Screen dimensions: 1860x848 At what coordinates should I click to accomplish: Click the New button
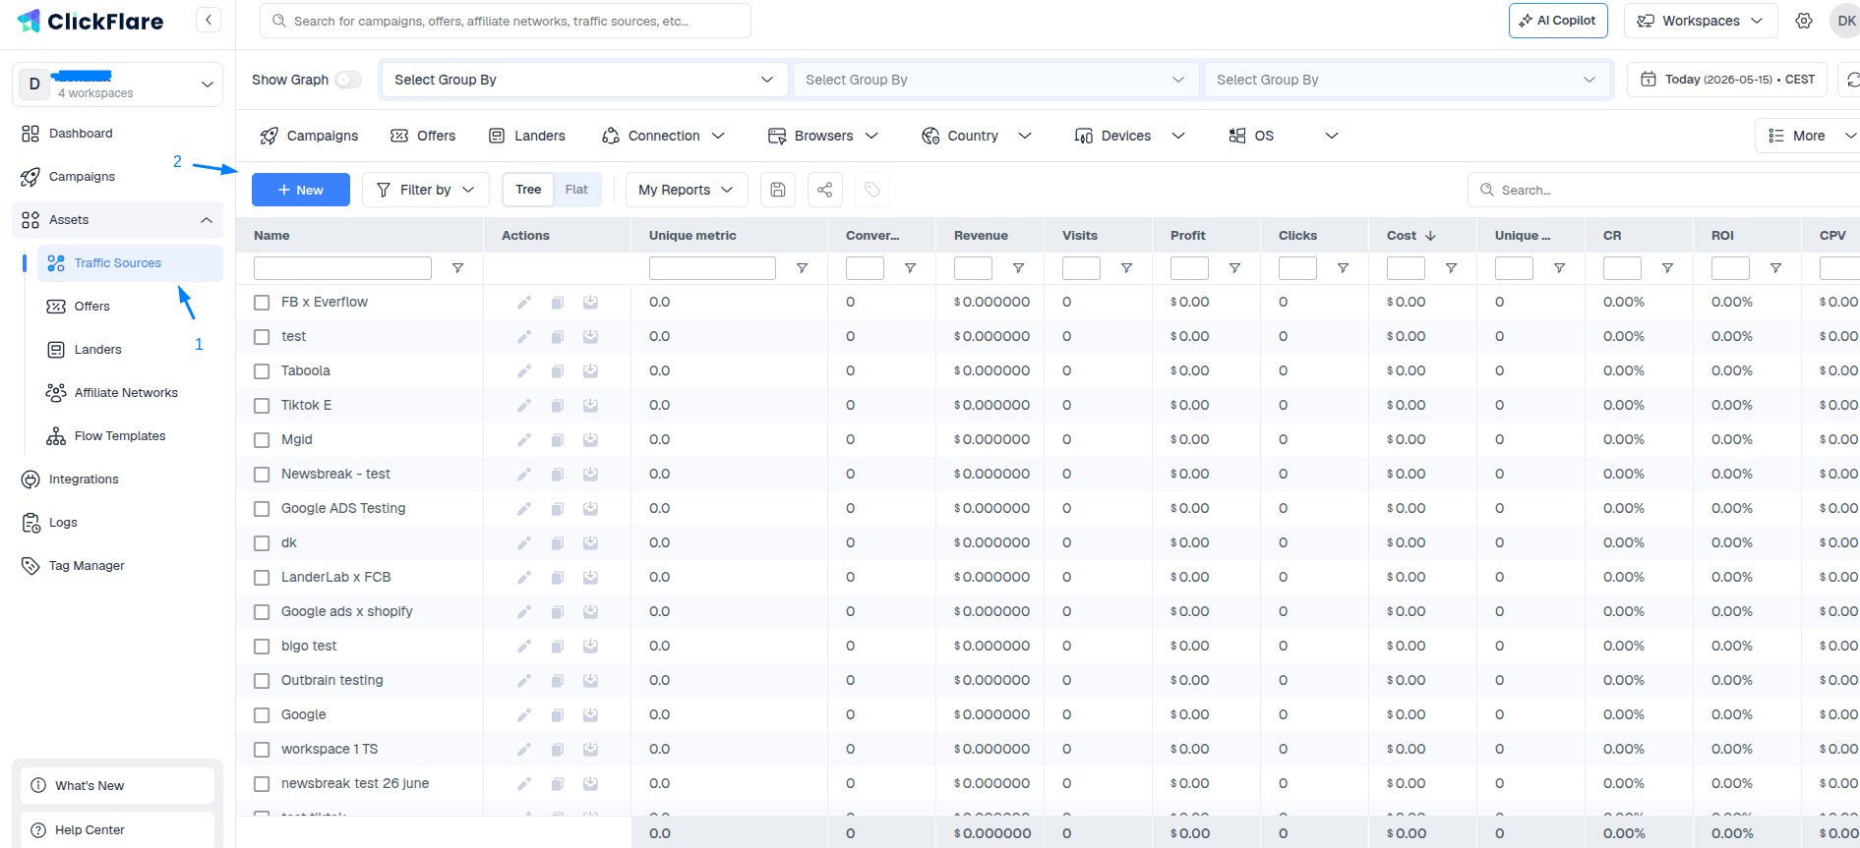pyautogui.click(x=301, y=190)
